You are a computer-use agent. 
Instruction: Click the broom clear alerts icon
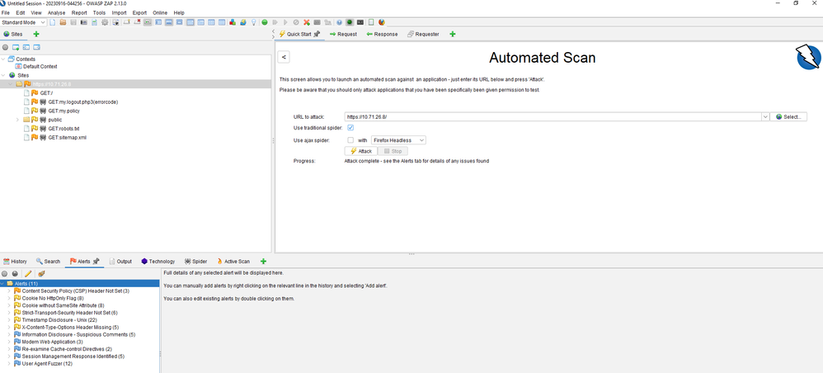tap(41, 273)
